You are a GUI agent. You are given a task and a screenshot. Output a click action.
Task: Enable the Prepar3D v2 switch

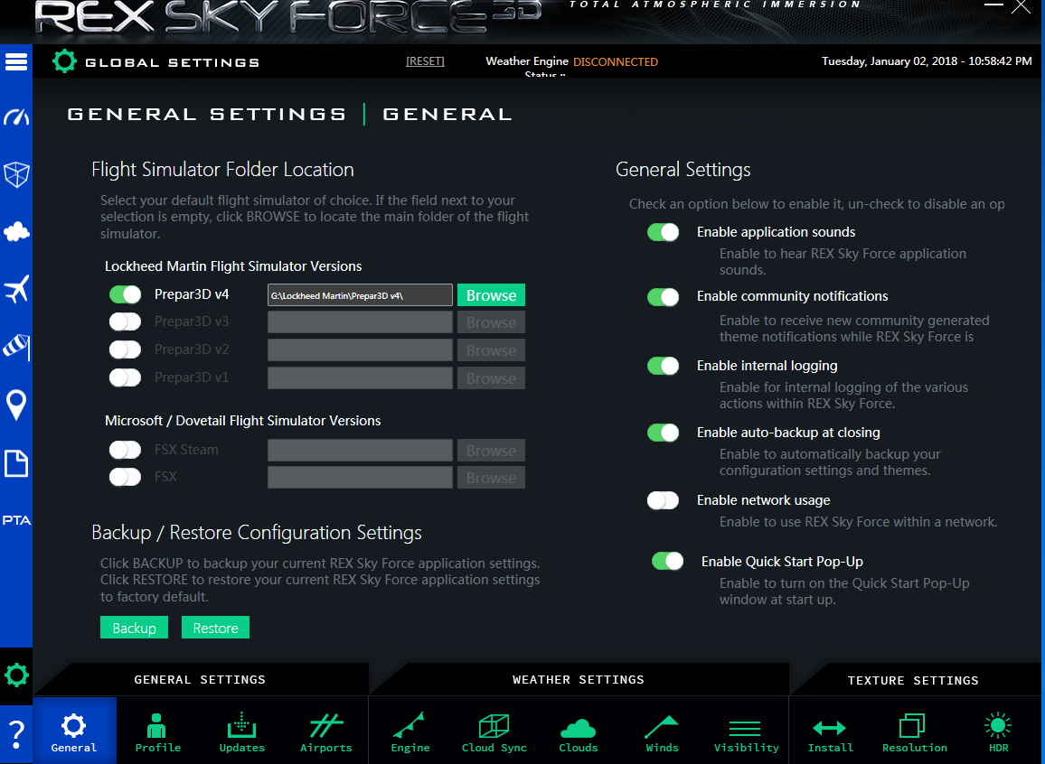click(x=126, y=349)
